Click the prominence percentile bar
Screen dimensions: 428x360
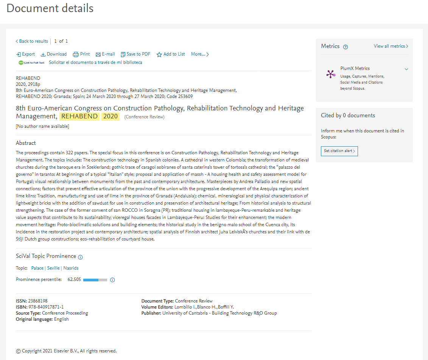(95, 280)
